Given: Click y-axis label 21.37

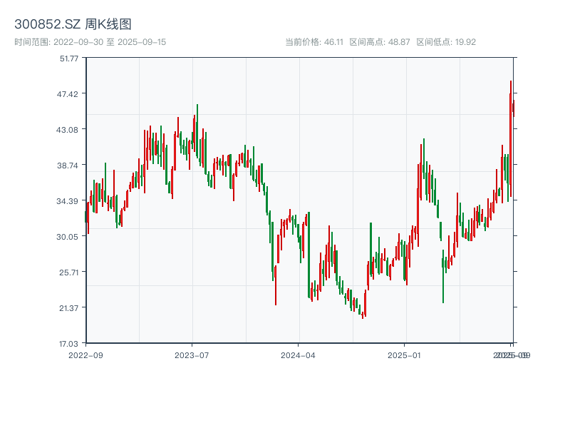Looking at the screenshot, I should [68, 308].
